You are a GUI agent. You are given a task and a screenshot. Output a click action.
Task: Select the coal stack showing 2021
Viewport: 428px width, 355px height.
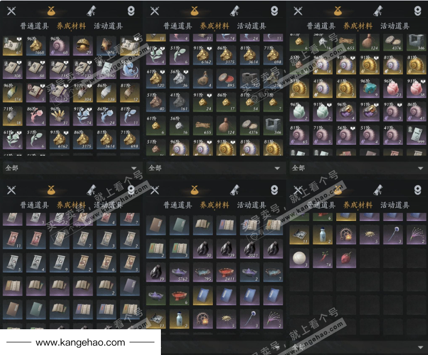250,249
